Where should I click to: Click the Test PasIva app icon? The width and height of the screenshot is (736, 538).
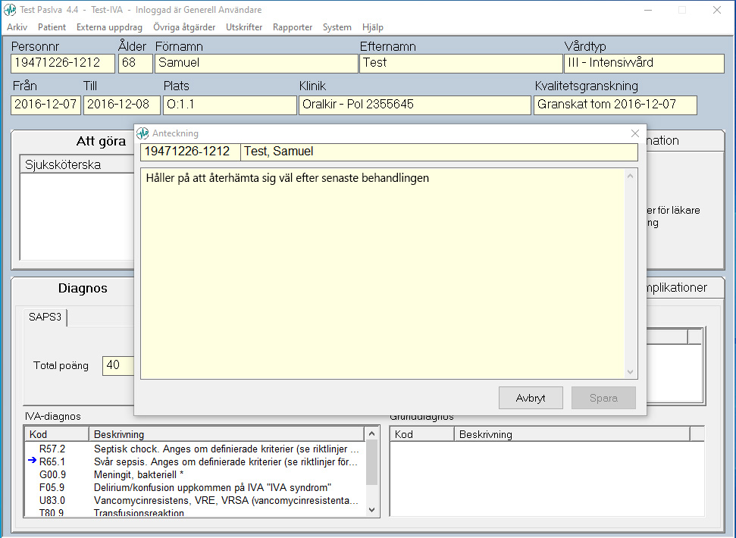coord(10,10)
